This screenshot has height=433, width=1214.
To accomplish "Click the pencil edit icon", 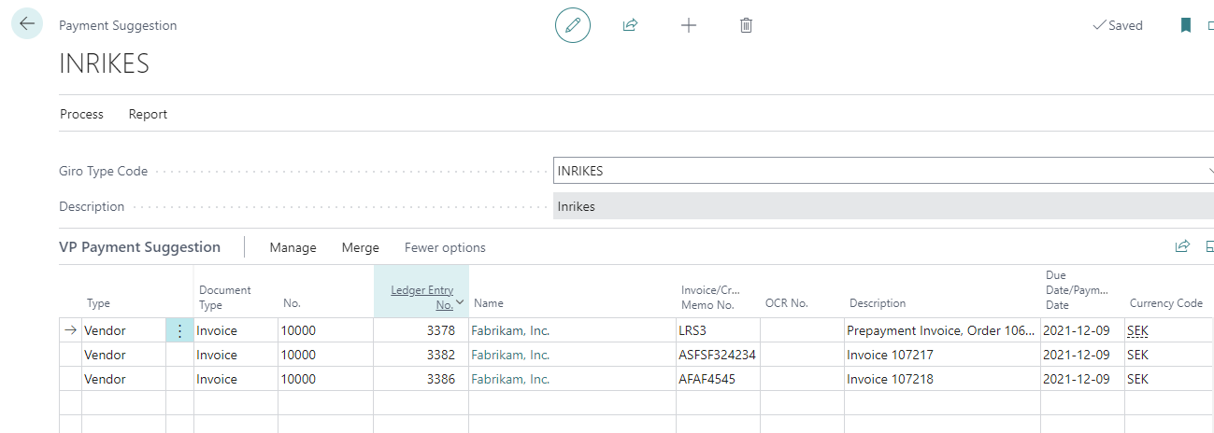I will coord(573,25).
